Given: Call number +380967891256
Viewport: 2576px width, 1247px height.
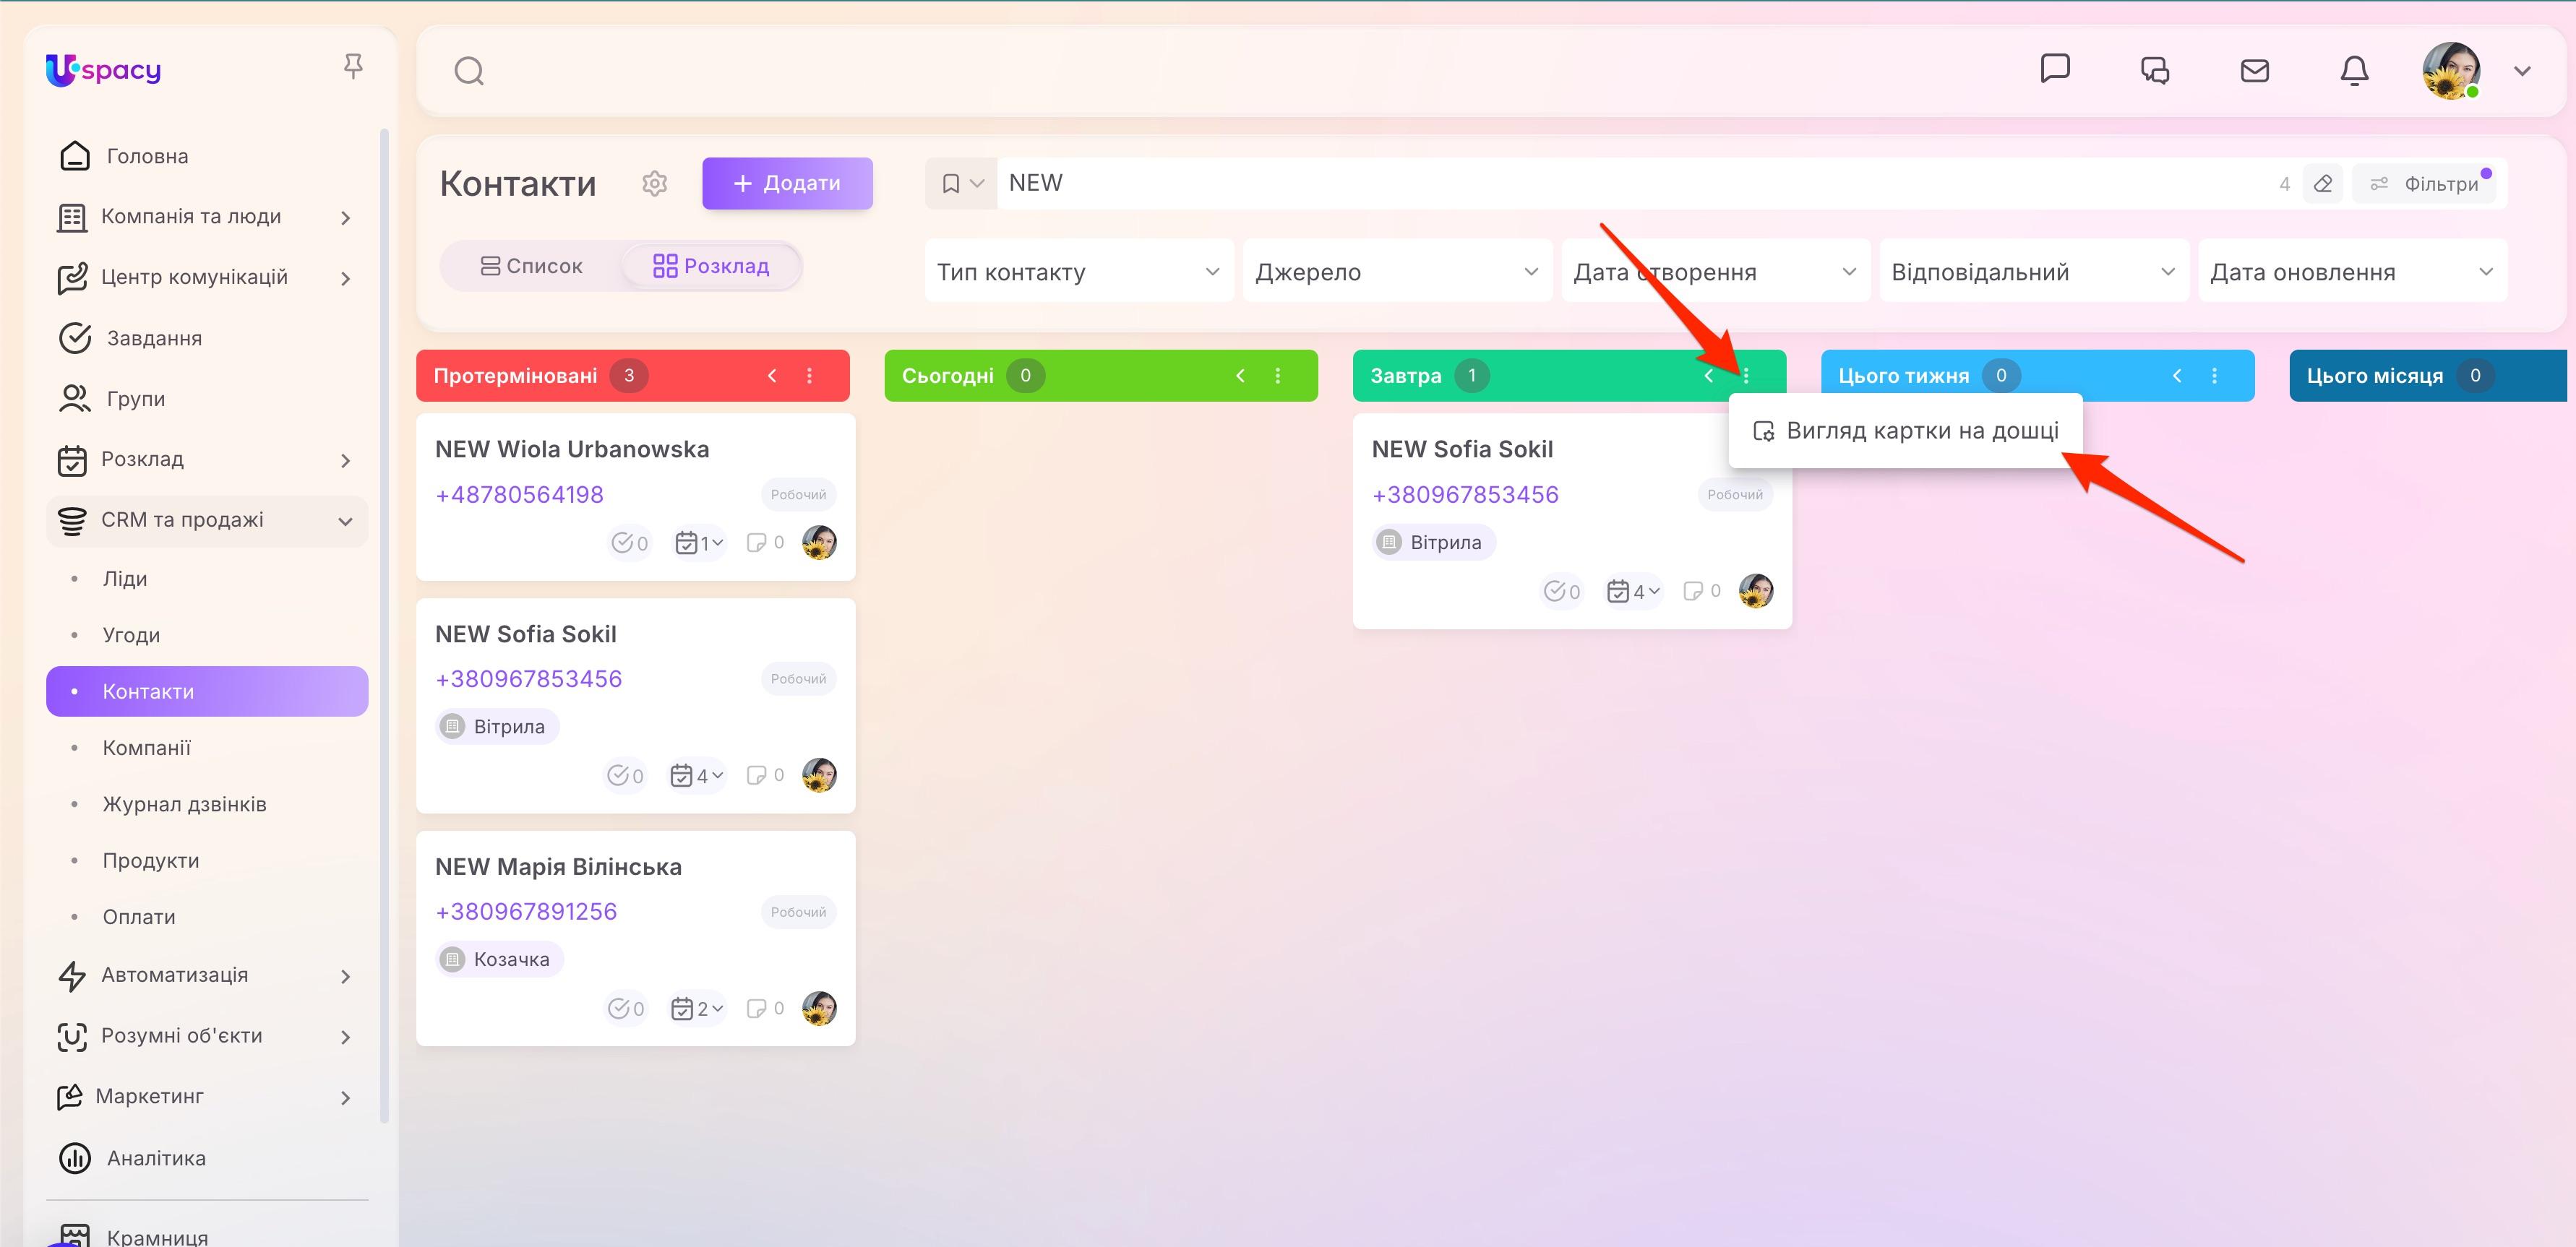Looking at the screenshot, I should (526, 911).
